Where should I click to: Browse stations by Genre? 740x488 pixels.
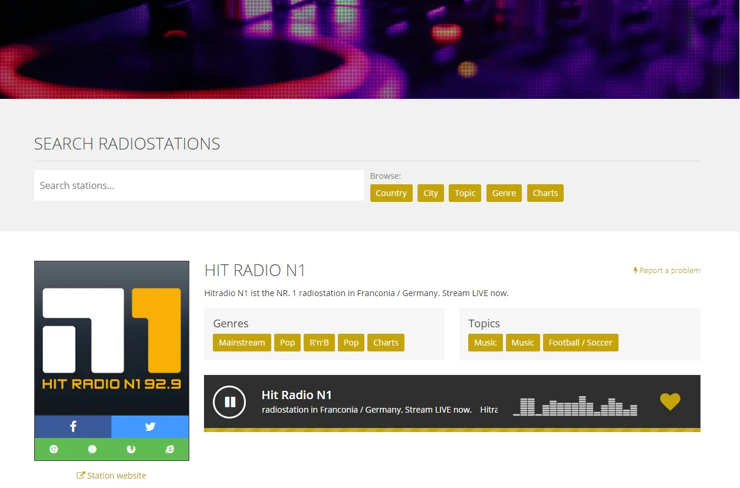(x=504, y=193)
